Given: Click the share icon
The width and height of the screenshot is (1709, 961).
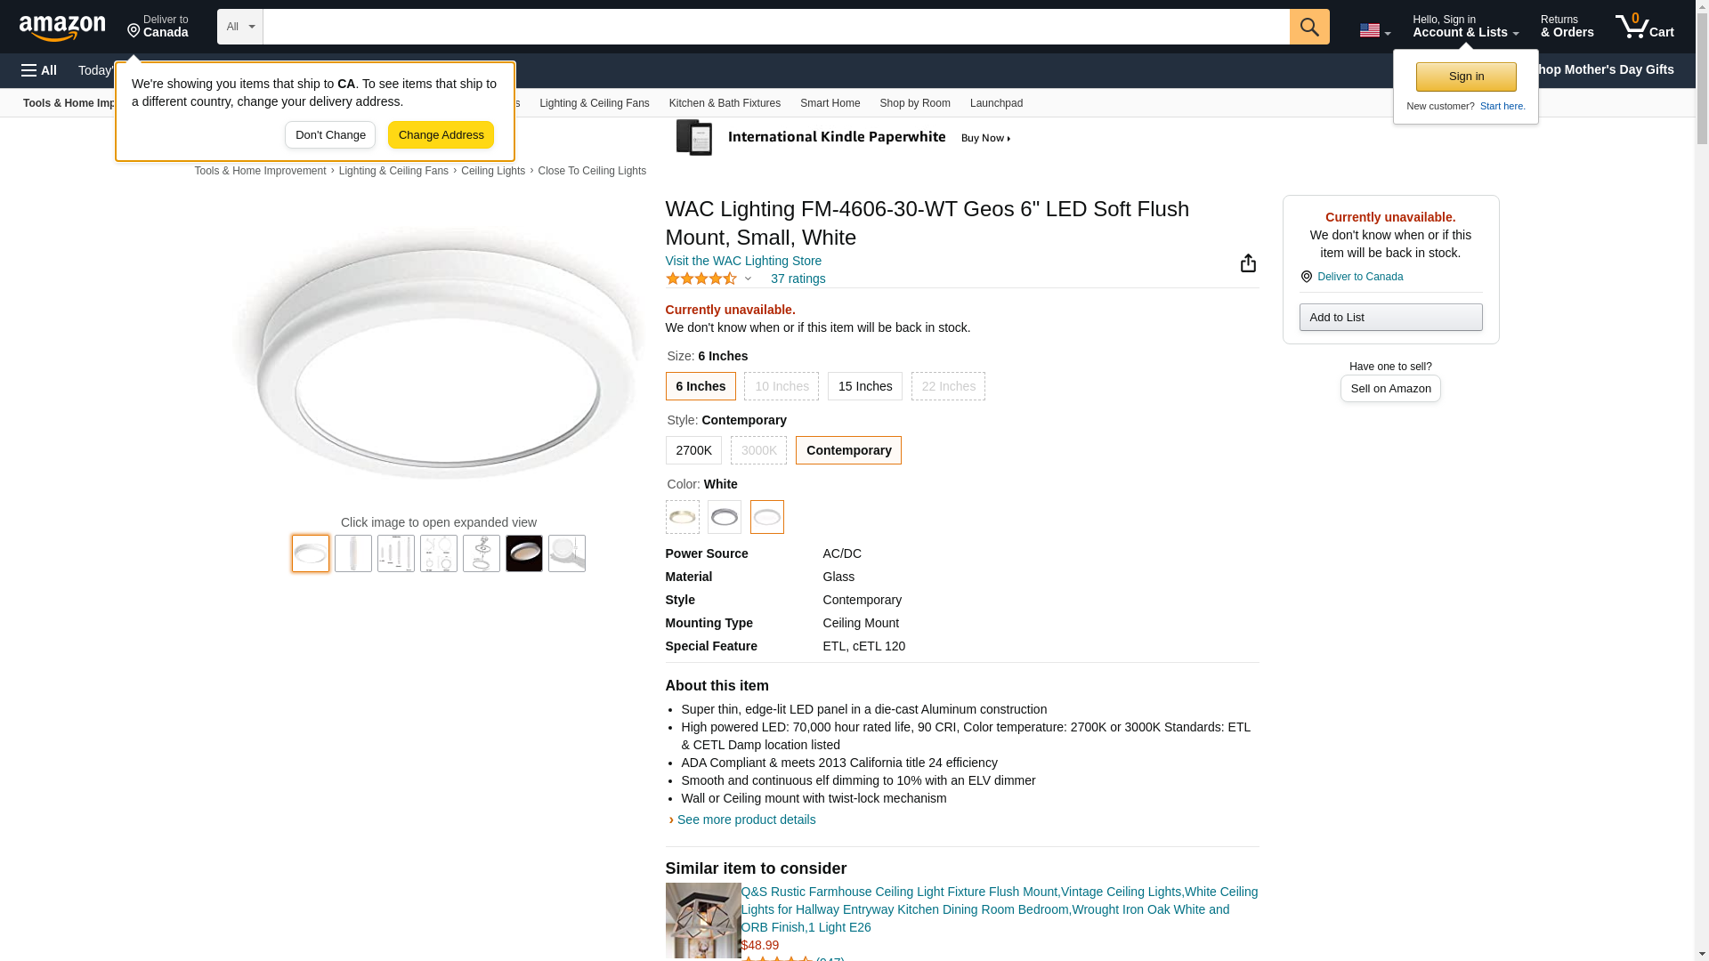Looking at the screenshot, I should [1248, 263].
